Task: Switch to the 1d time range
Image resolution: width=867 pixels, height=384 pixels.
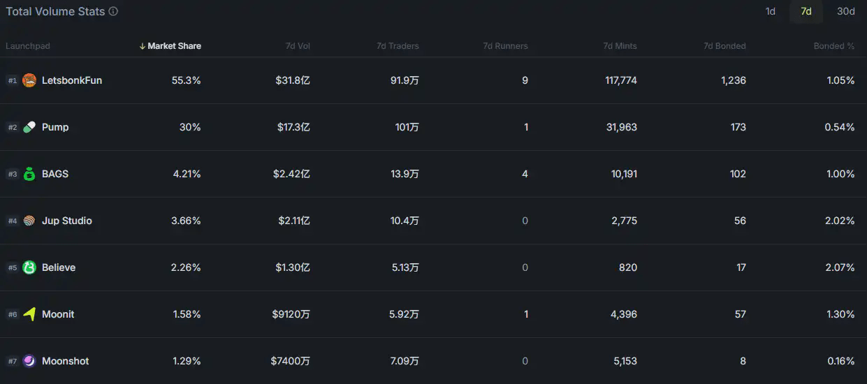Action: tap(771, 11)
